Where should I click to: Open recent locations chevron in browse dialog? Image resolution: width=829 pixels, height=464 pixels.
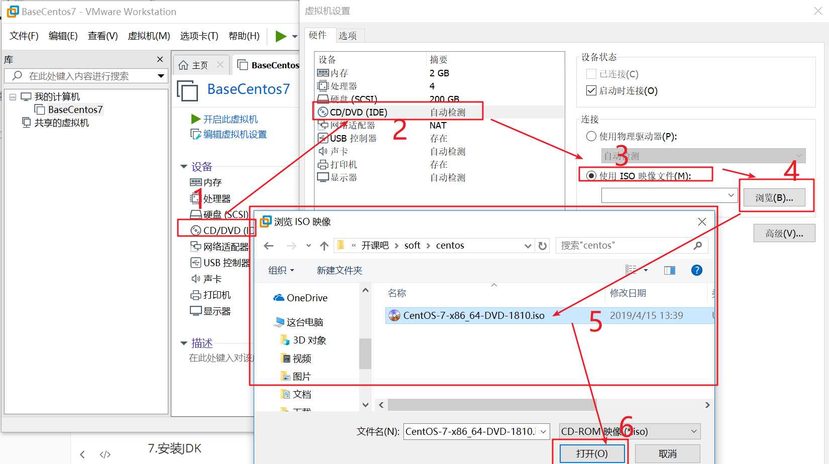click(308, 246)
